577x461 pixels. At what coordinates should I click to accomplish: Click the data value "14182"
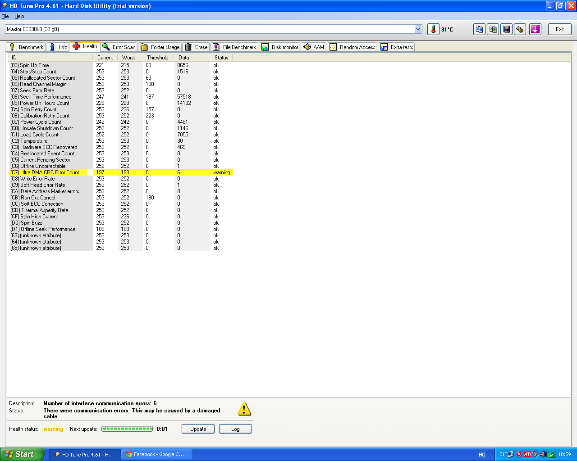184,103
